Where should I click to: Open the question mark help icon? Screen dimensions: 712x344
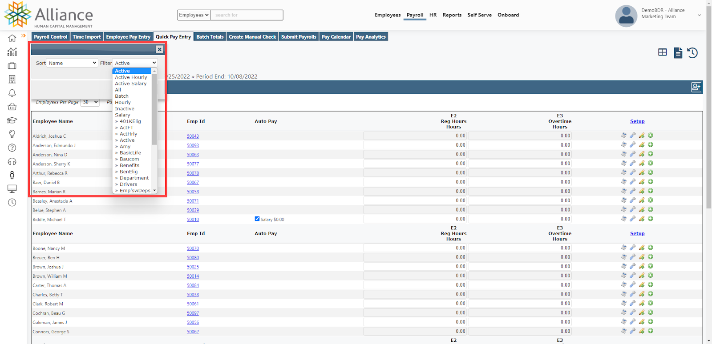[x=12, y=148]
